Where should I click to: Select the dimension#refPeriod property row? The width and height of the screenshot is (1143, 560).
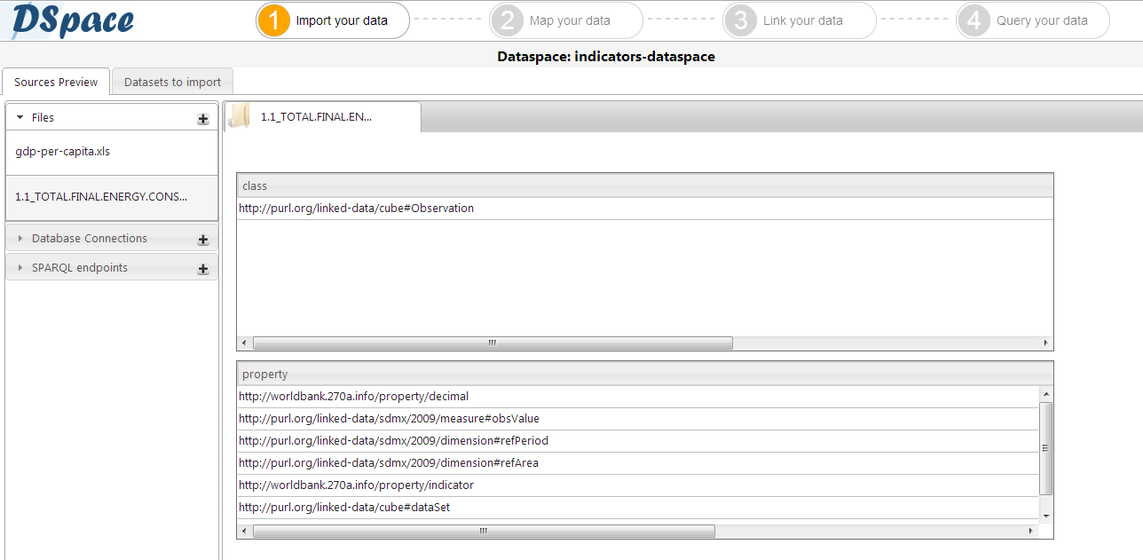click(x=638, y=441)
